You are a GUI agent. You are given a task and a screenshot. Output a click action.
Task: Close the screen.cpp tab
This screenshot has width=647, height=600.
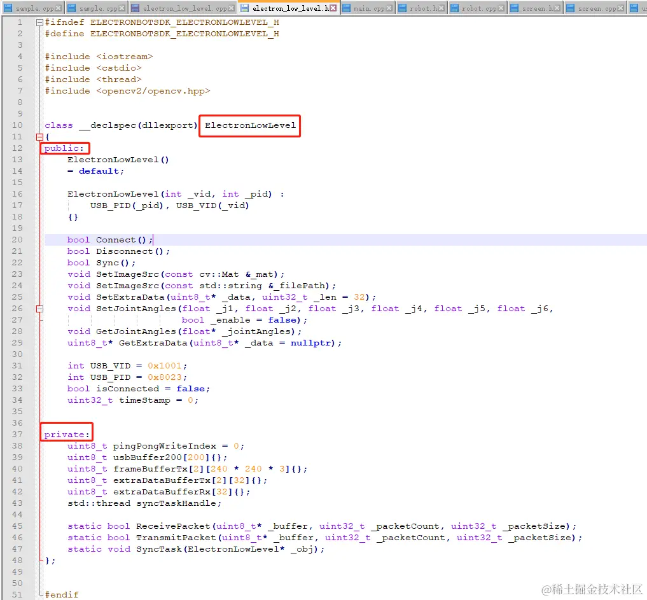[x=620, y=8]
